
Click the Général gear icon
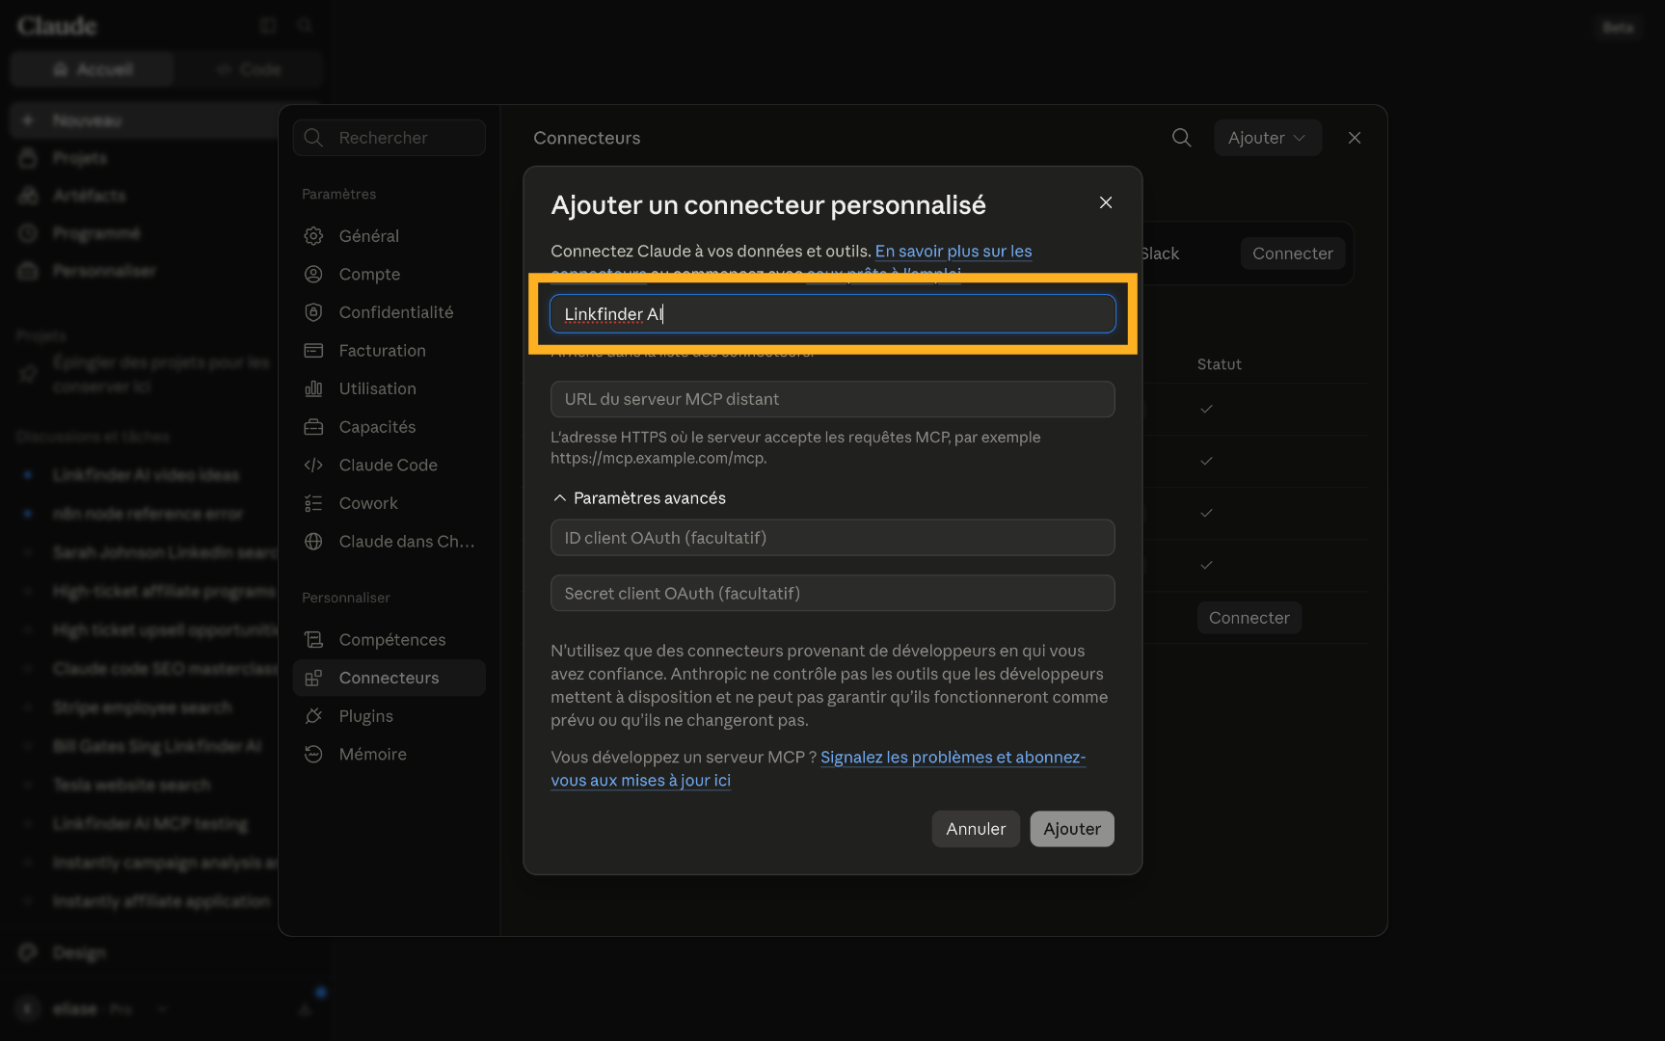pos(313,236)
